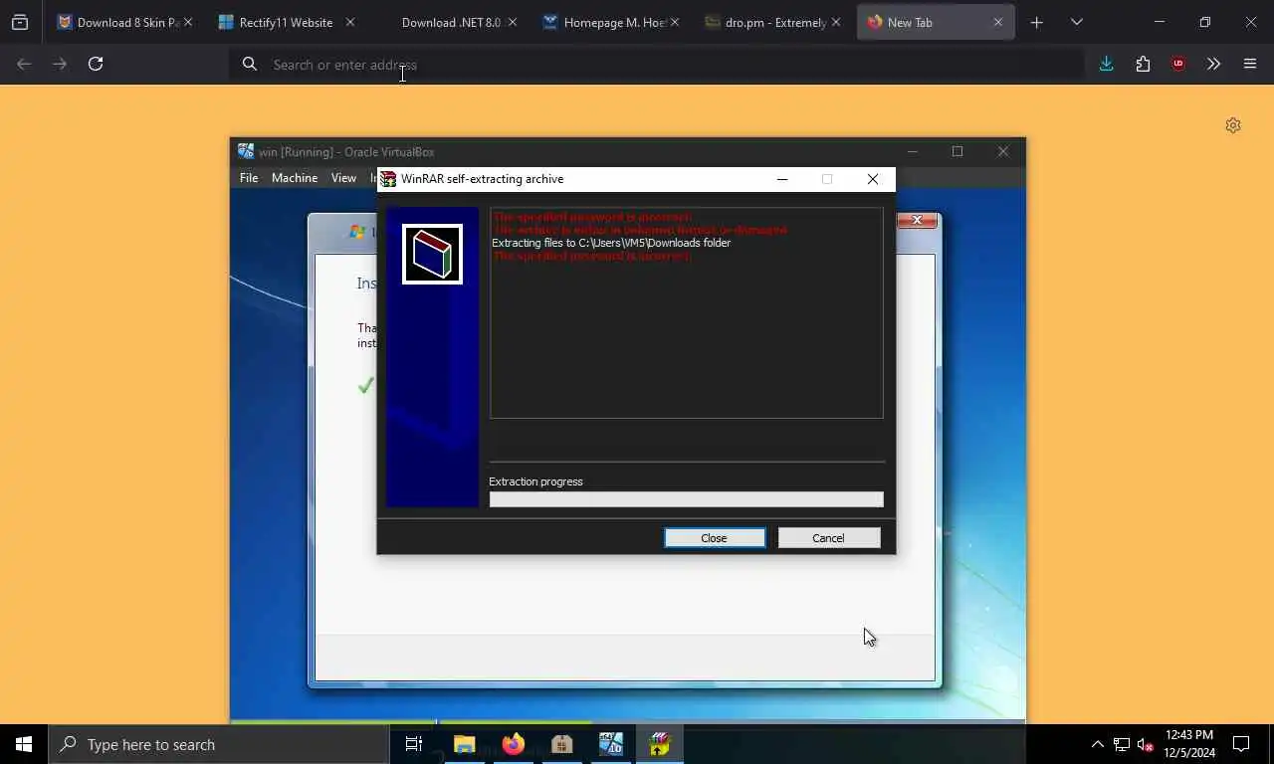1274x764 pixels.
Task: Open the Downloads panel icon
Action: 1106,64
